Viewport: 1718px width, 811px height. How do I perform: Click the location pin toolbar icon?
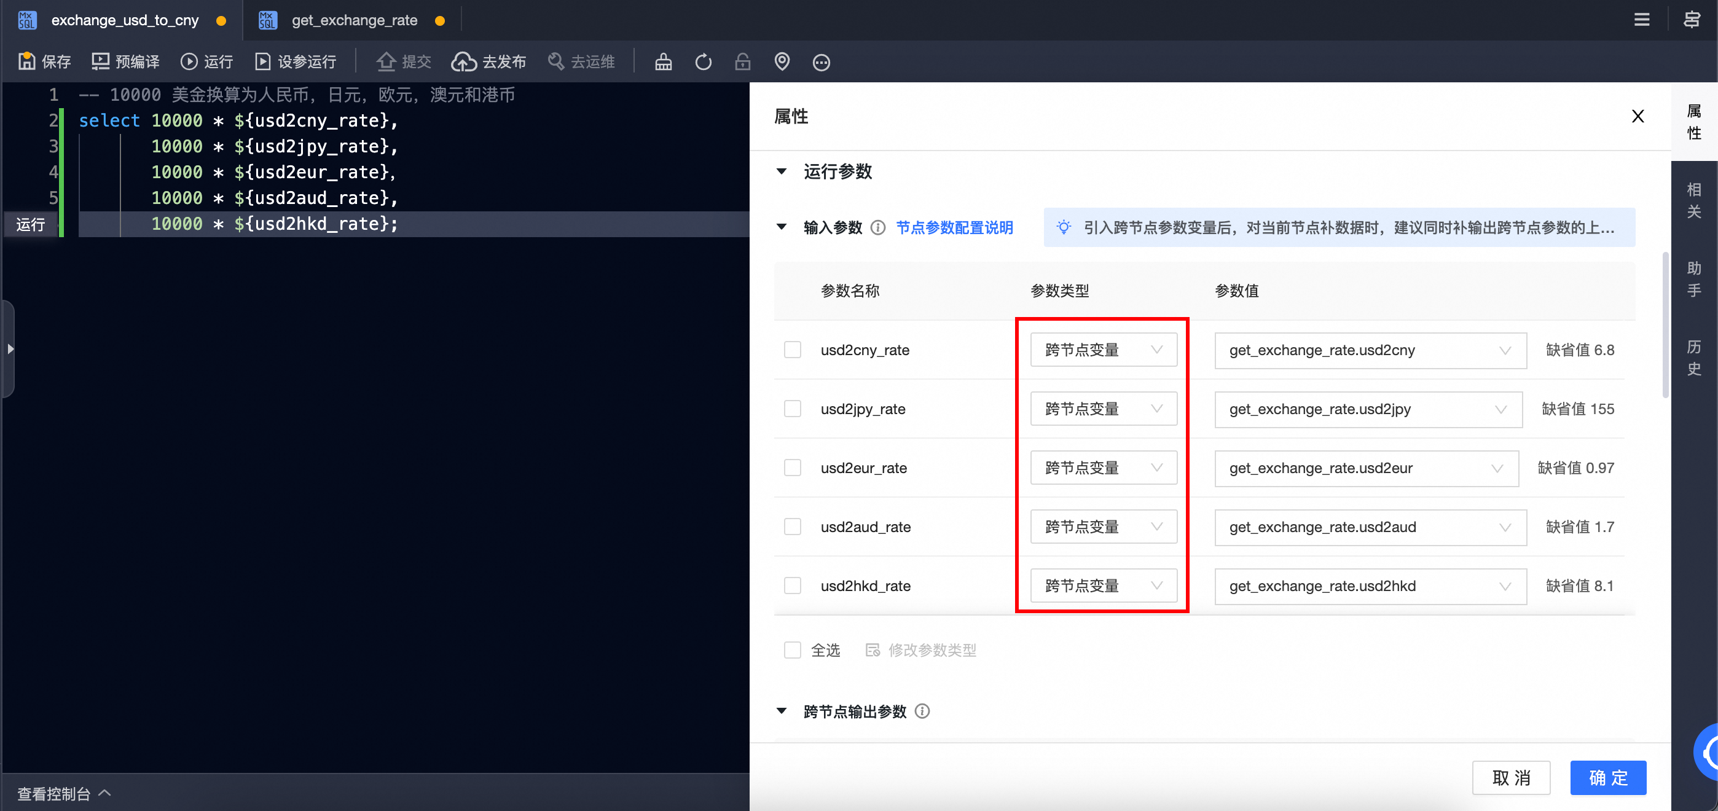point(782,61)
